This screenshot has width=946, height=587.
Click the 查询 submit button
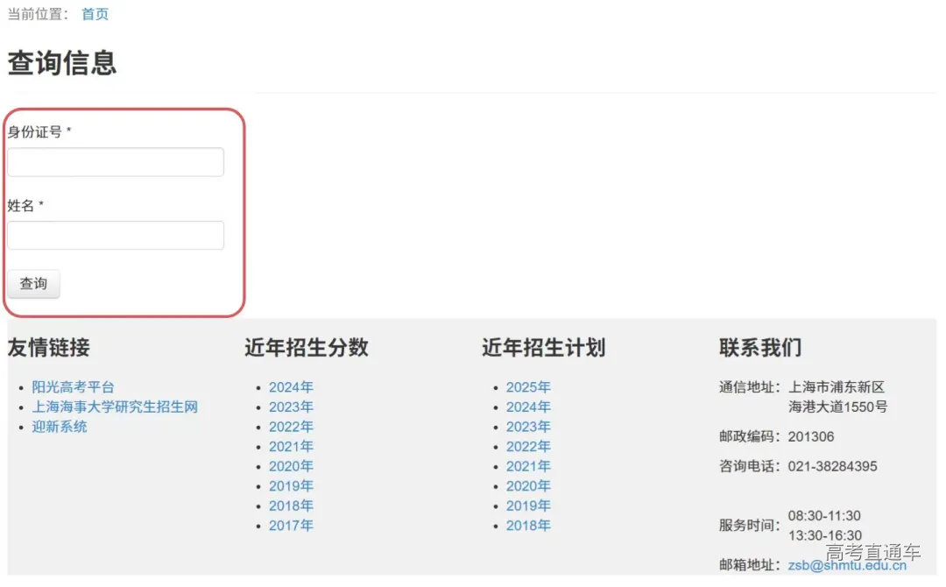(33, 283)
